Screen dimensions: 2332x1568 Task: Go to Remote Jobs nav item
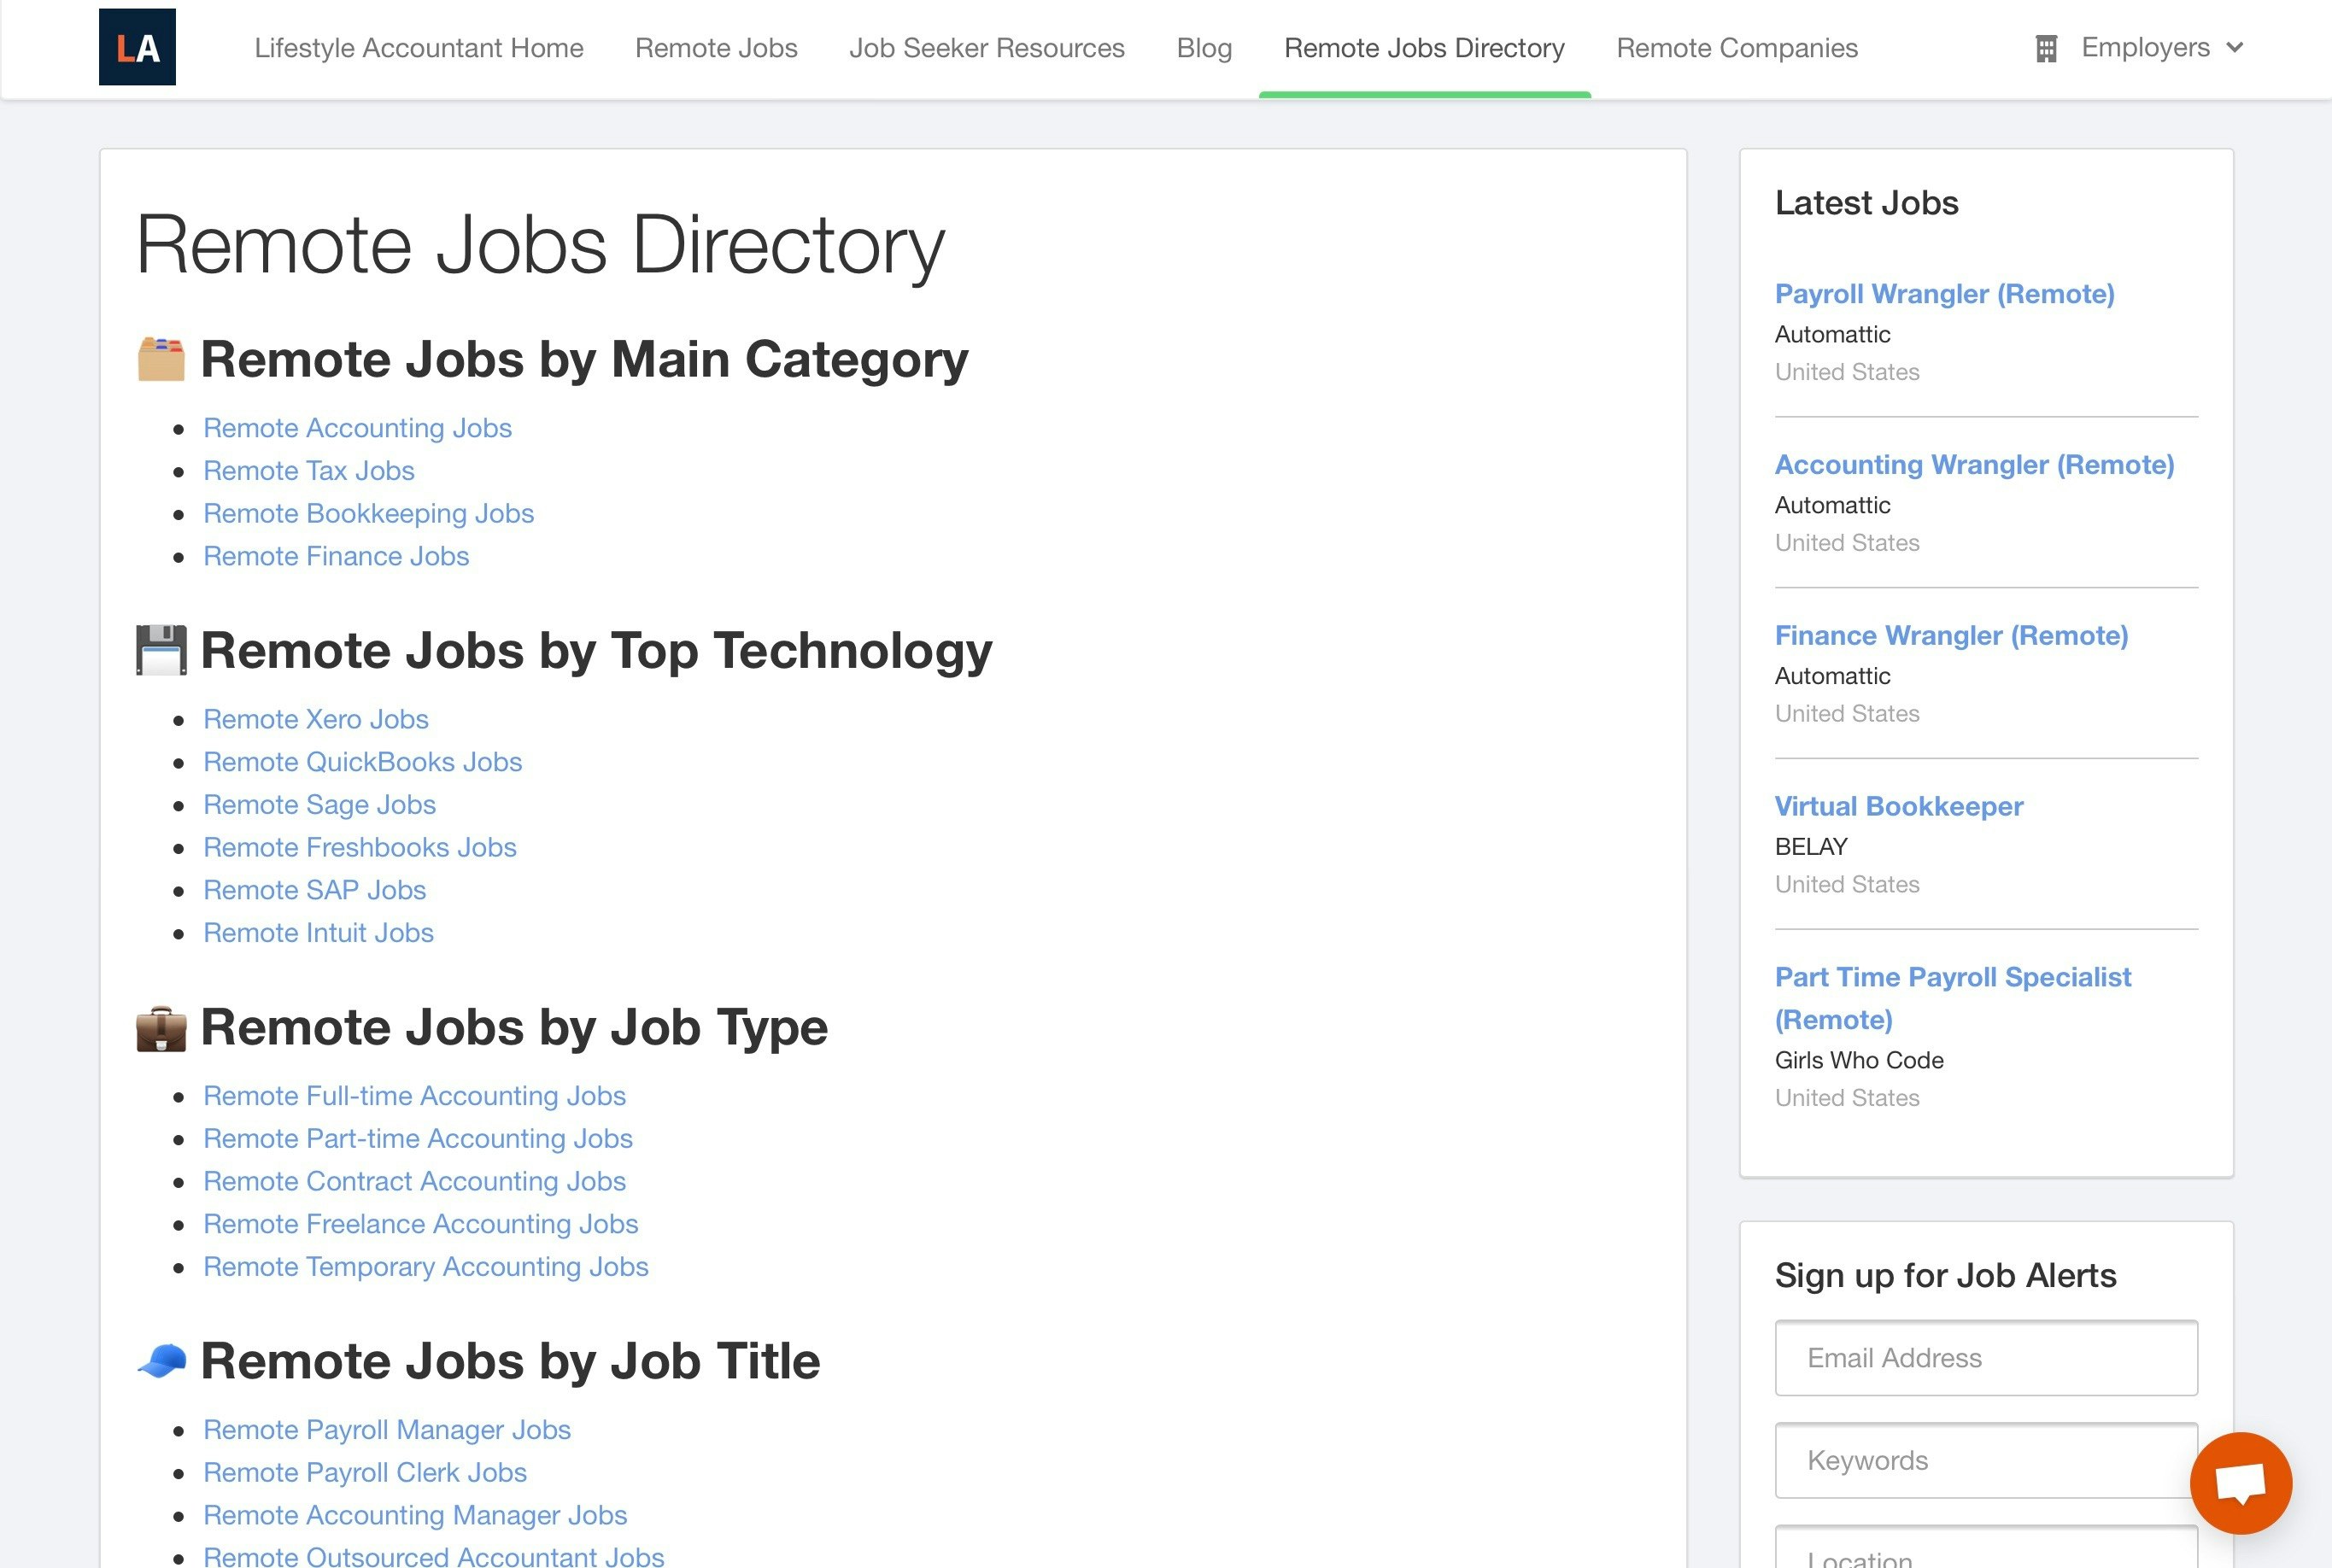[716, 48]
